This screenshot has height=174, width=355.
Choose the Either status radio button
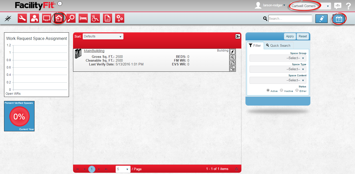pos(297,90)
